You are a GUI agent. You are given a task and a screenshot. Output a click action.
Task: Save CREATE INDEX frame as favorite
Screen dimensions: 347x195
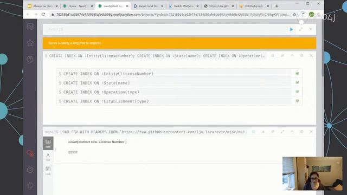tap(273, 56)
